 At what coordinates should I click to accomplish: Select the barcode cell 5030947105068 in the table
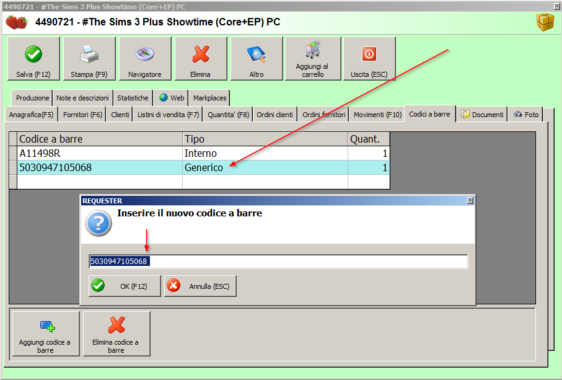tap(100, 167)
